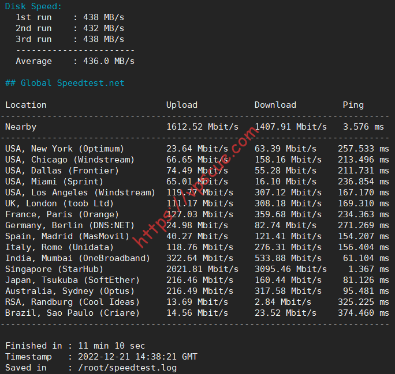The height and width of the screenshot is (374, 395).
Task: Select 'France, Paris (Orange)' row label
Action: tap(62, 214)
